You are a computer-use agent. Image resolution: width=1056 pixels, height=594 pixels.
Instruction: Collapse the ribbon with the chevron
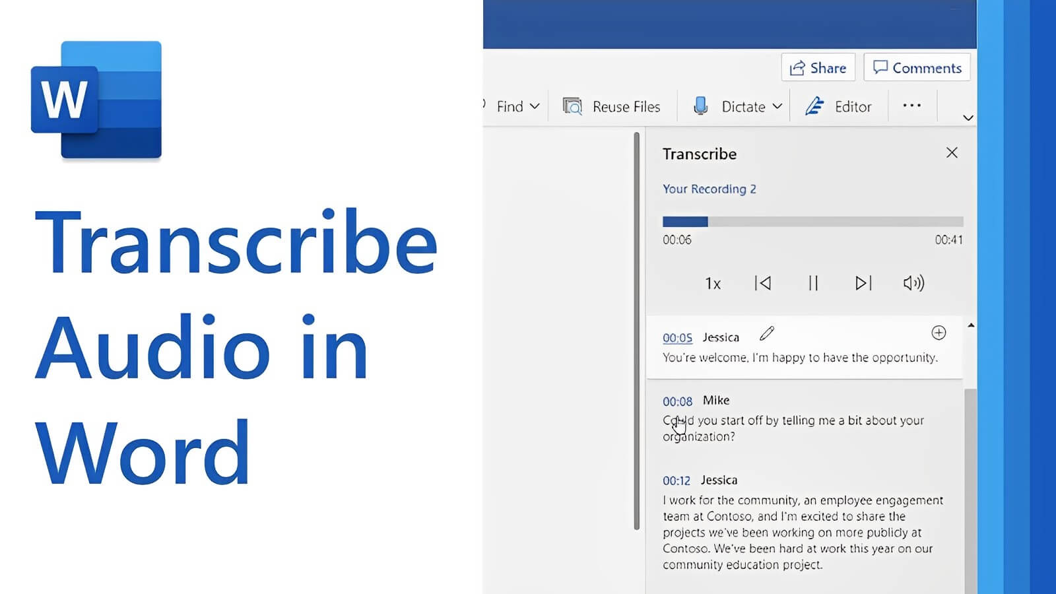tap(968, 117)
